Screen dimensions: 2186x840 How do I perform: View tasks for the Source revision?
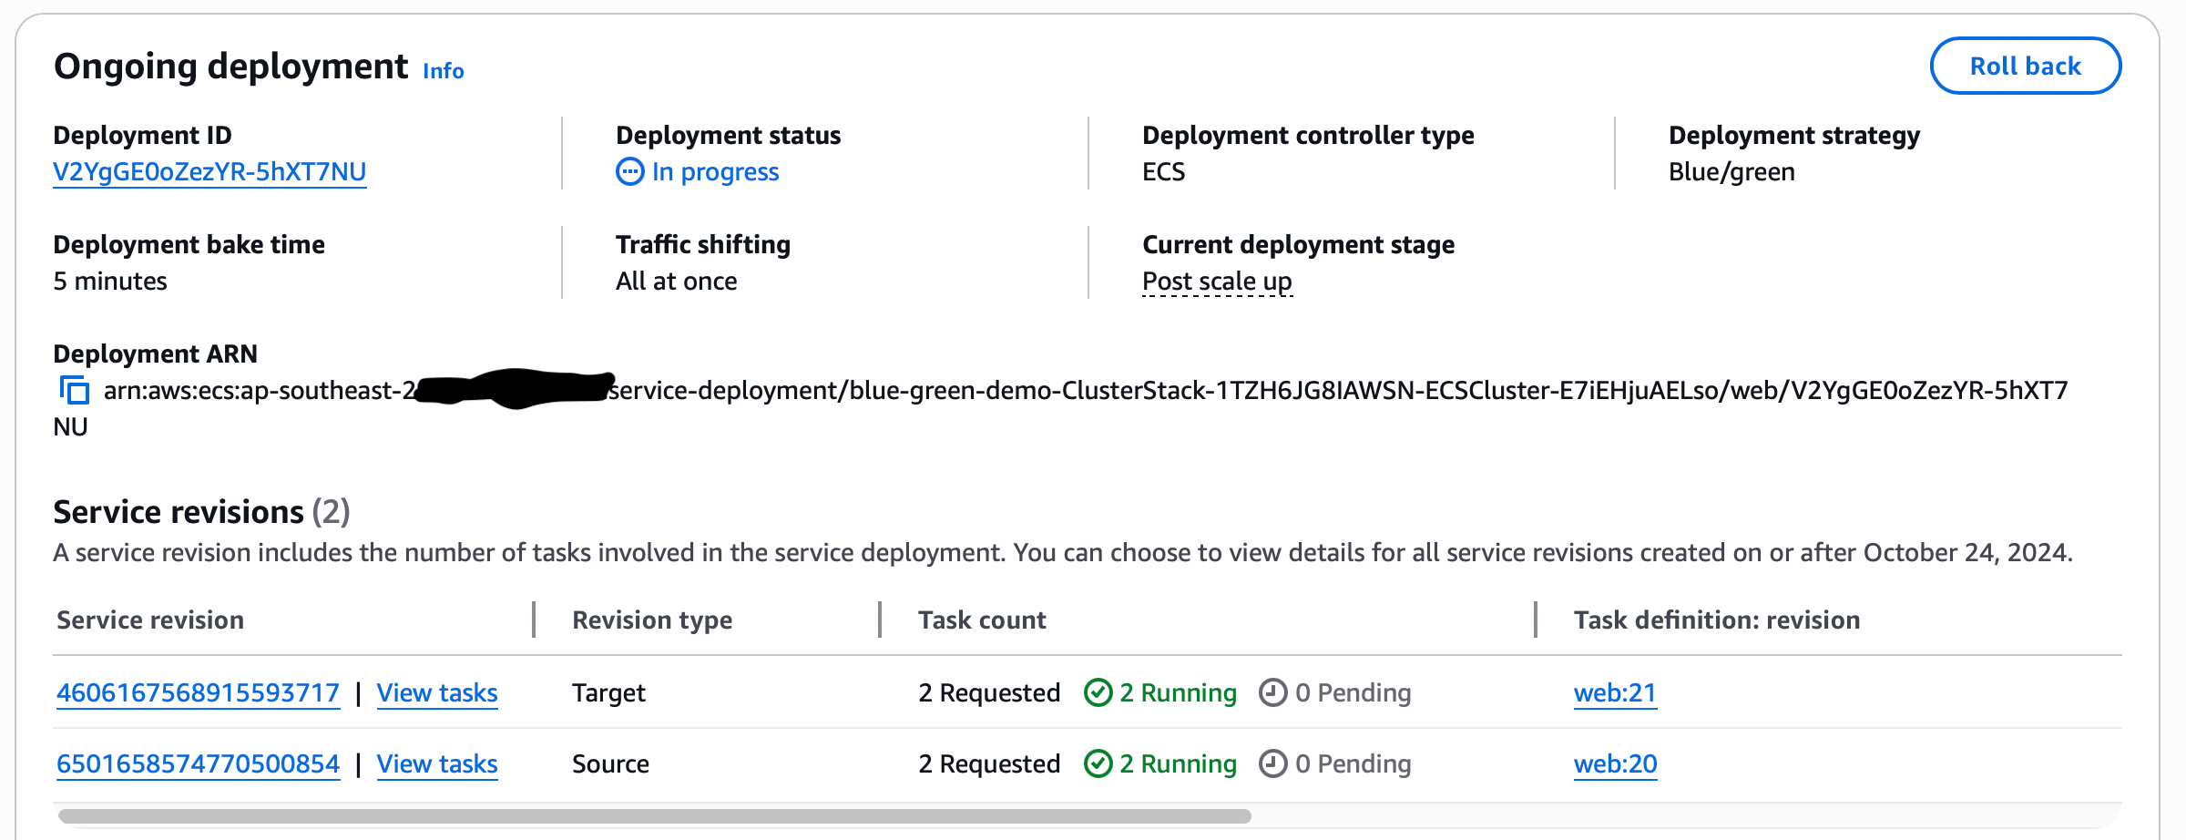[x=437, y=763]
